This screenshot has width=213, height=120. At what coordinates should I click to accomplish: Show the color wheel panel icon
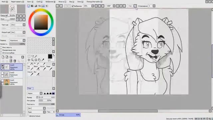click(29, 6)
